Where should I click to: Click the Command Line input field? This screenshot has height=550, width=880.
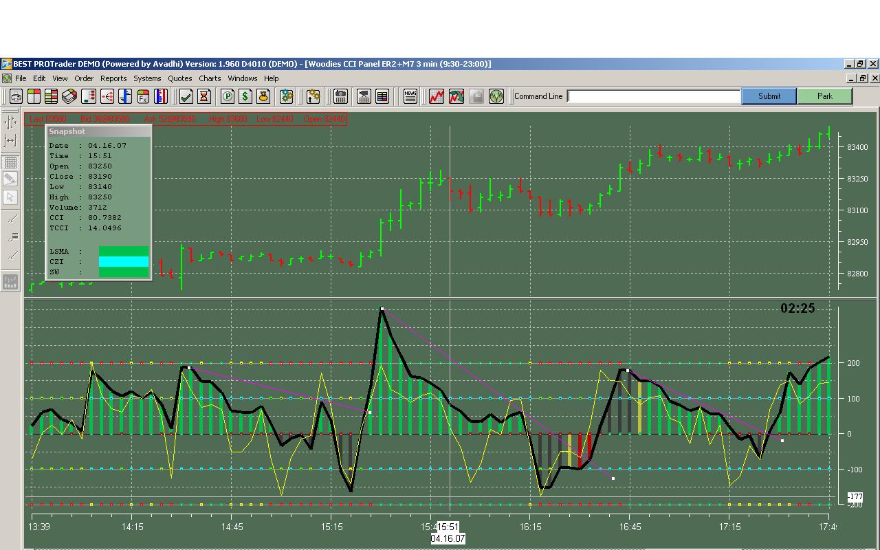click(x=654, y=96)
